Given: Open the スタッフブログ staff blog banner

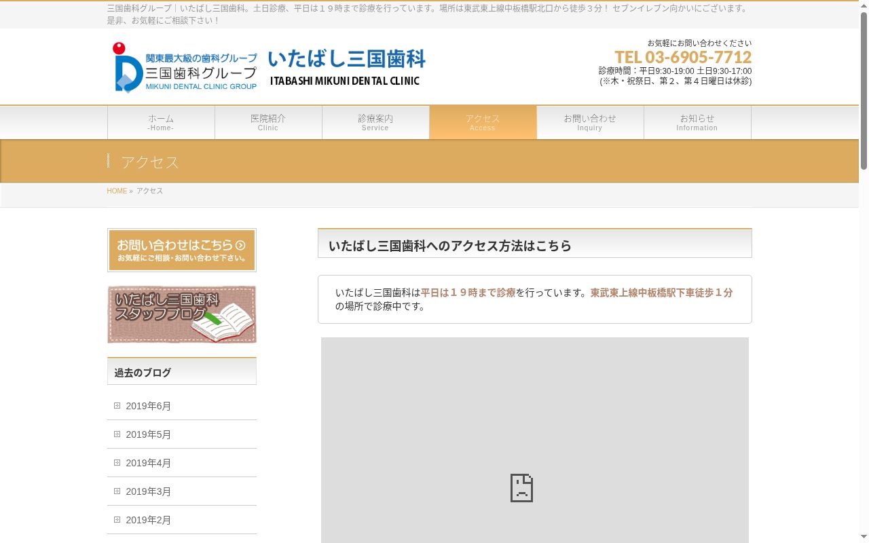Looking at the screenshot, I should (182, 314).
